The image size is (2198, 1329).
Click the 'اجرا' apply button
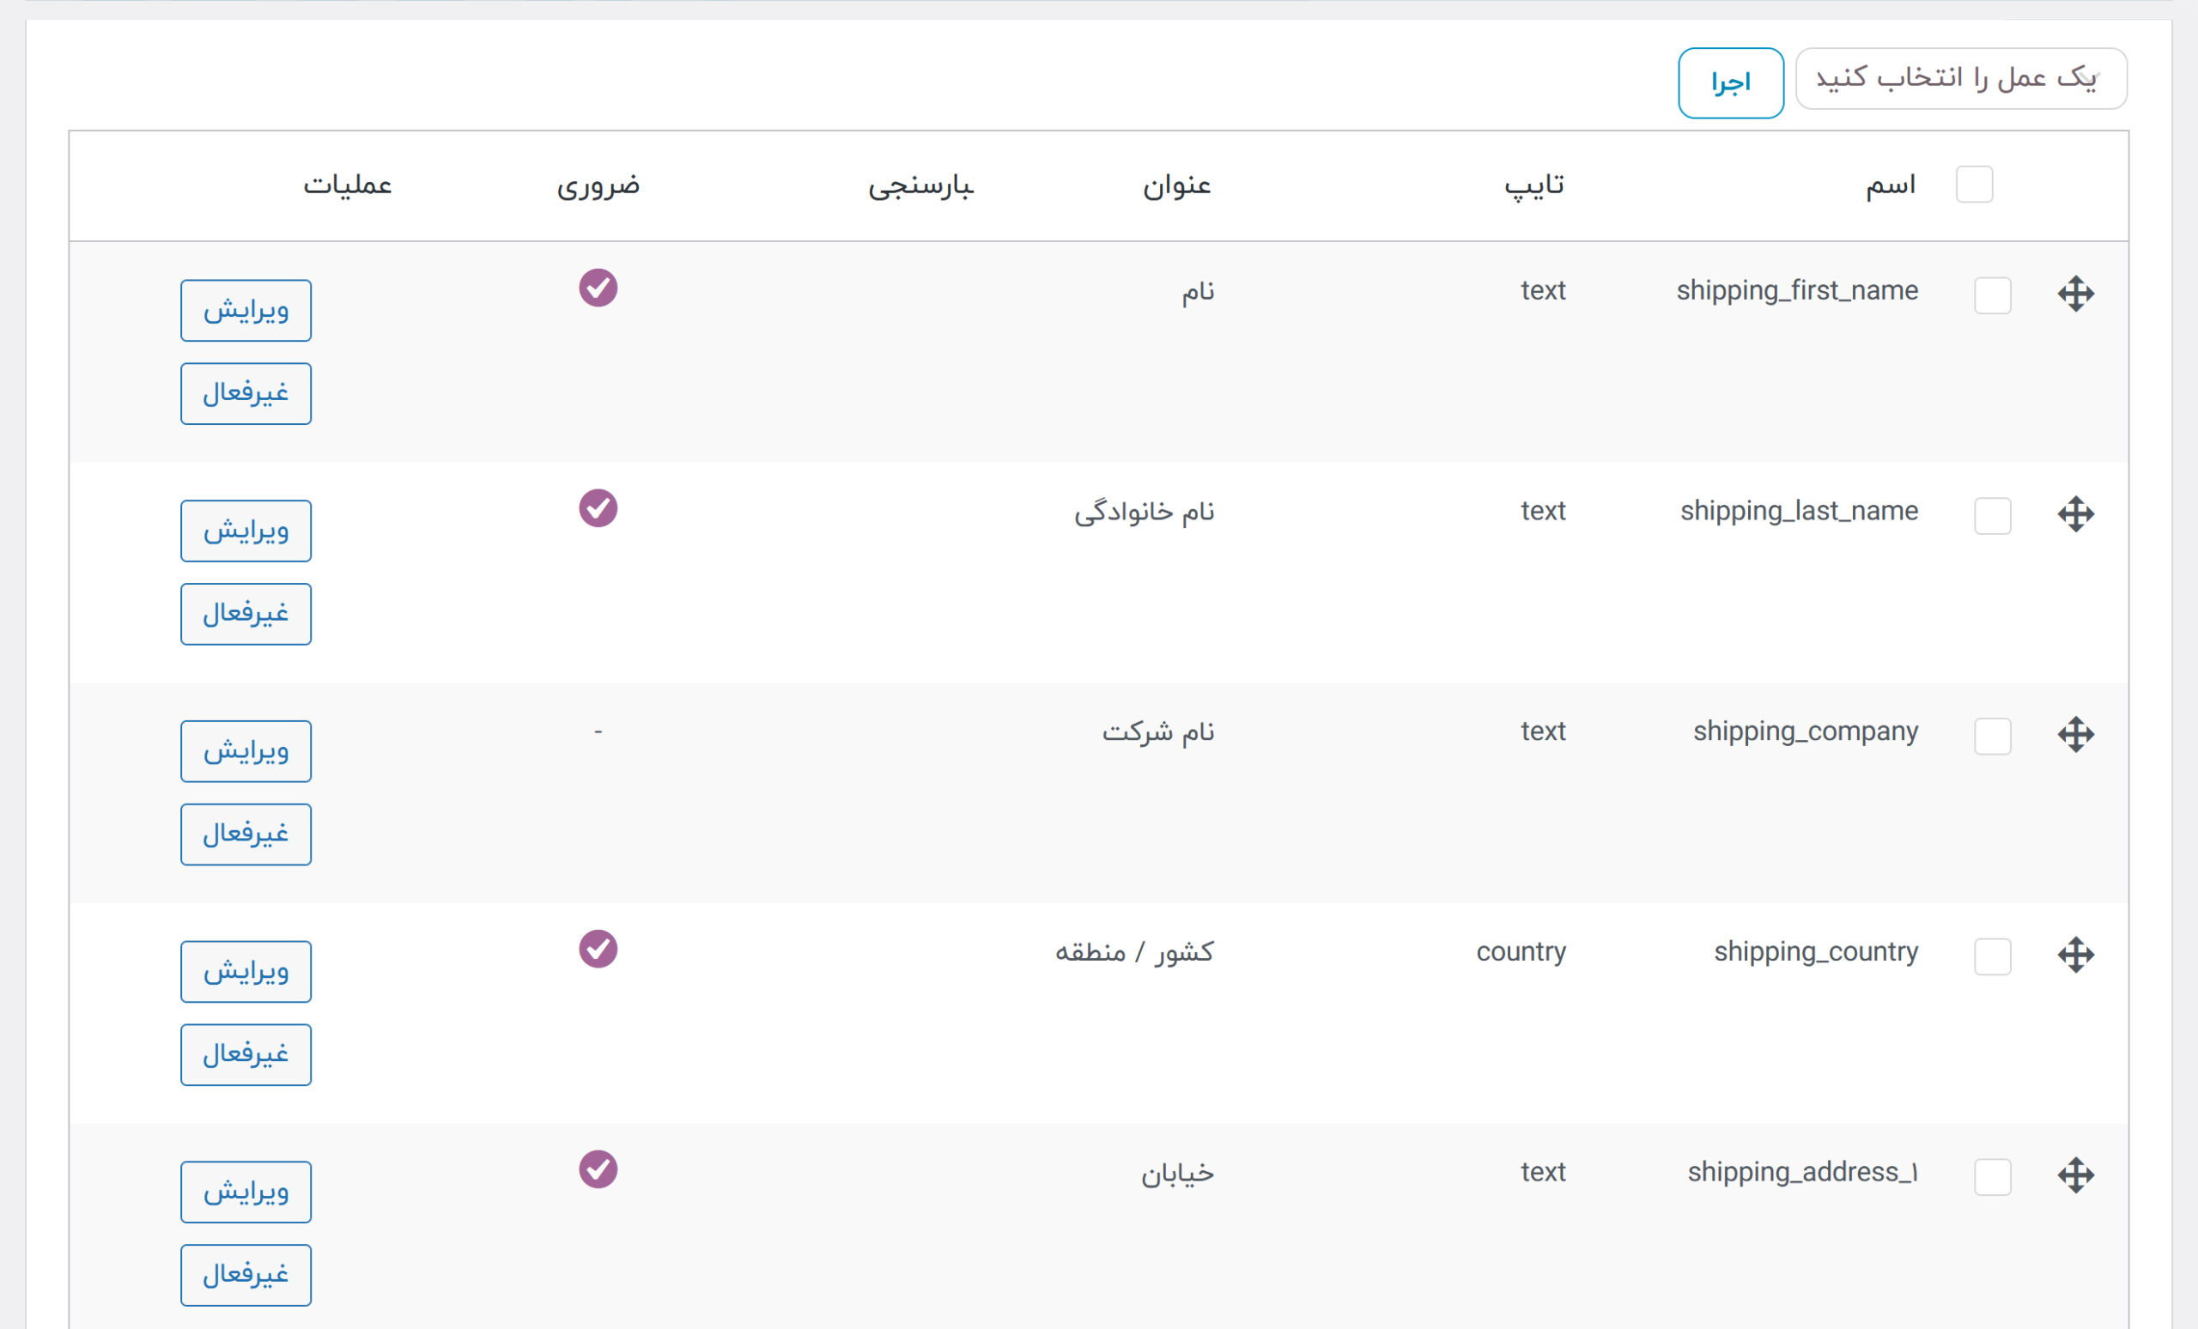click(x=1731, y=82)
